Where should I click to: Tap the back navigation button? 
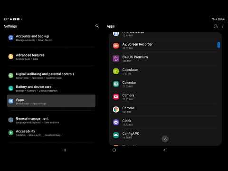click(164, 150)
